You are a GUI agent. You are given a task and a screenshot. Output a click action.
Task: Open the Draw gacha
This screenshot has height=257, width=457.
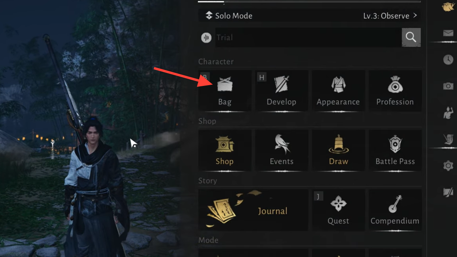(x=338, y=150)
